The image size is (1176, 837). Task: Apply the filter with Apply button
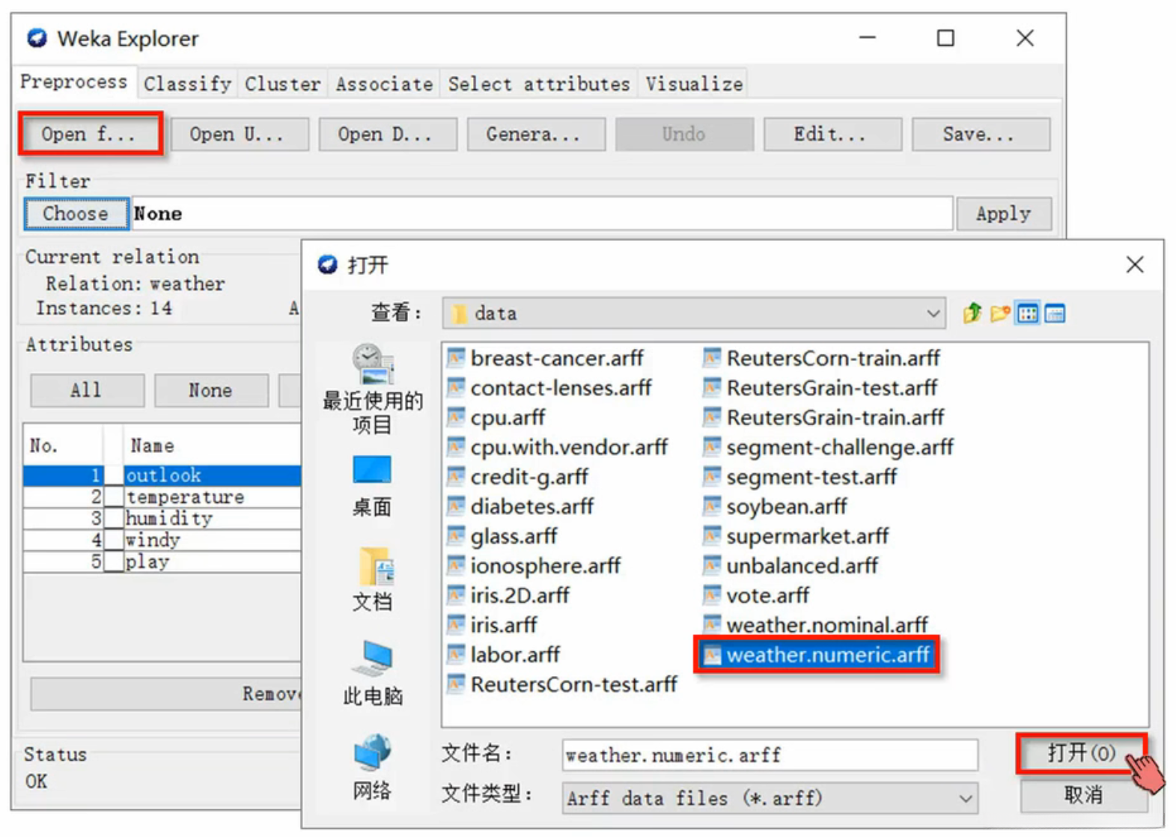tap(1003, 213)
